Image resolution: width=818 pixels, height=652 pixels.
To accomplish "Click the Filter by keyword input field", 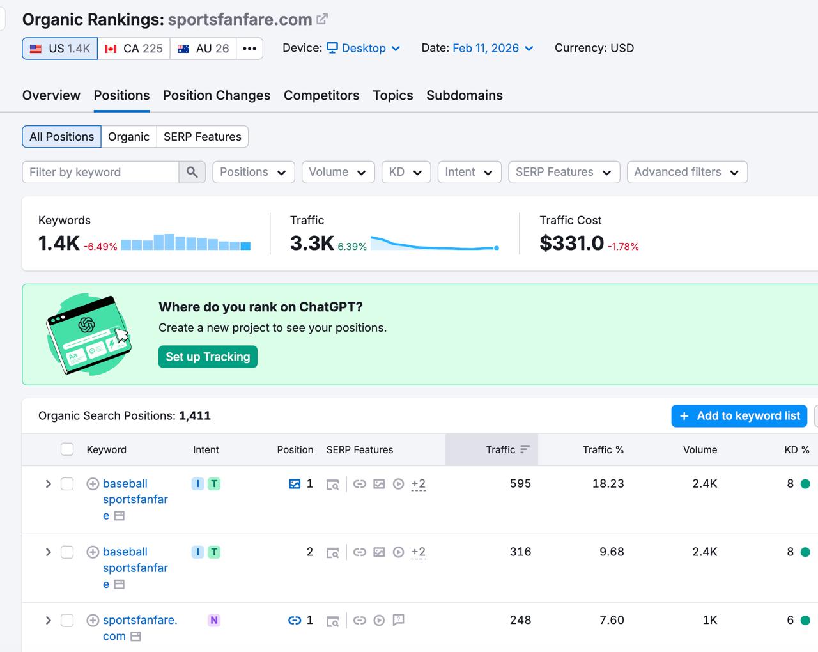I will (100, 172).
